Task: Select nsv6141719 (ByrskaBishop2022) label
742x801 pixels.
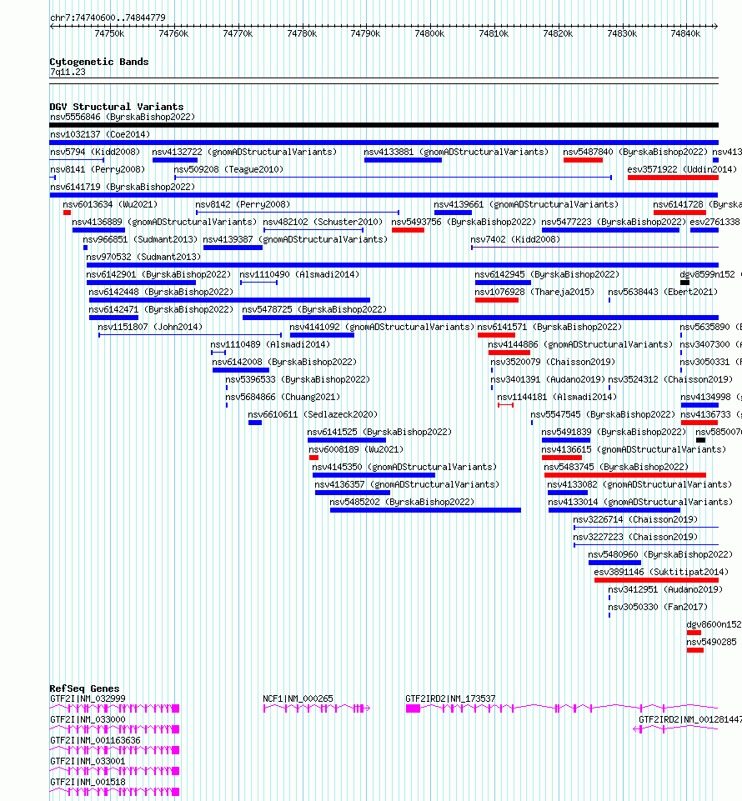Action: (x=123, y=187)
